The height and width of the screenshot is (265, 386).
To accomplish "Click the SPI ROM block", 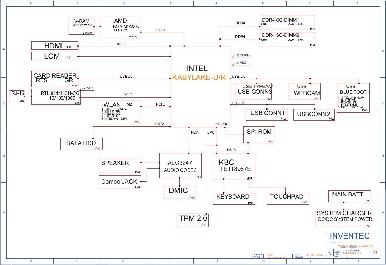I will click(x=259, y=135).
